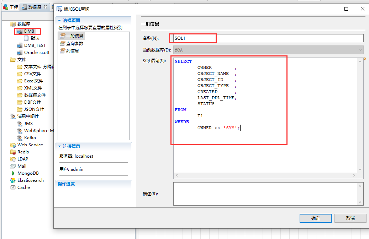Click the DM8_TEST database icon
This screenshot has width=369, height=239.
click(x=20, y=45)
